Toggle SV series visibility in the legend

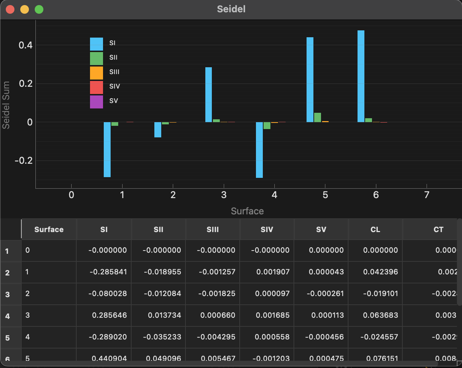click(114, 101)
